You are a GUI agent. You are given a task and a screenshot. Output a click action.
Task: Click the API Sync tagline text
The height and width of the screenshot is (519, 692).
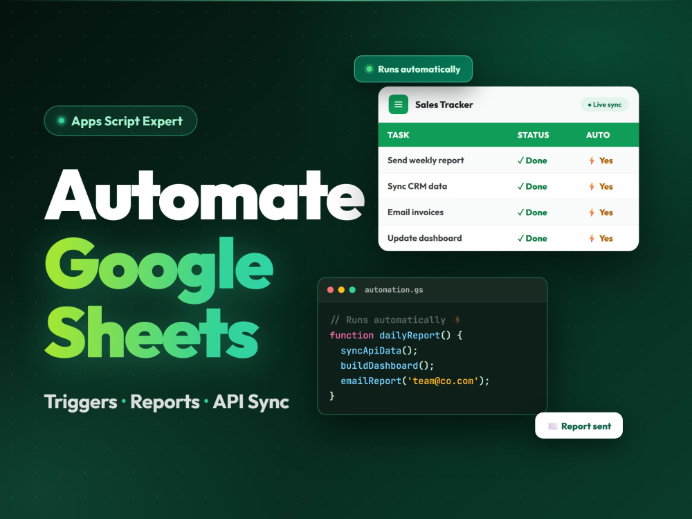coord(251,402)
